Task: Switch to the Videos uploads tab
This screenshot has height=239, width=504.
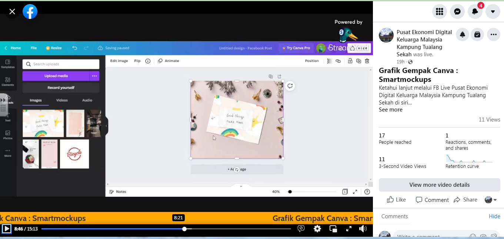Action: 62,100
